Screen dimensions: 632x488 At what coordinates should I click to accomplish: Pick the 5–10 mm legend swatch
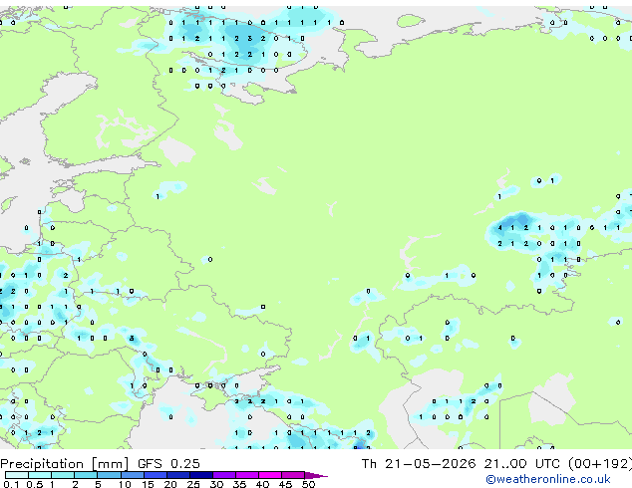[109, 475]
